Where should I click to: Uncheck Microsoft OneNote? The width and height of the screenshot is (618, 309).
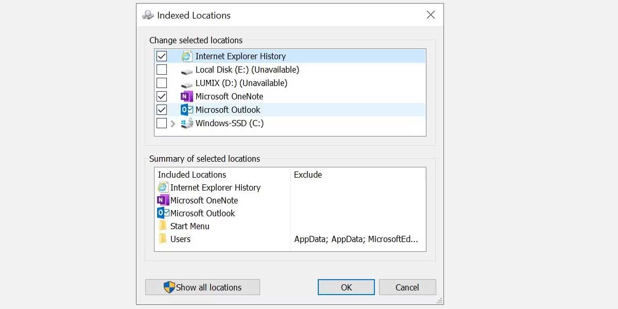point(162,96)
